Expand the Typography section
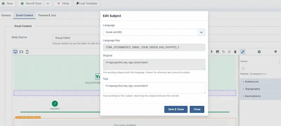This screenshot has height=126, width=281. coord(260,89)
